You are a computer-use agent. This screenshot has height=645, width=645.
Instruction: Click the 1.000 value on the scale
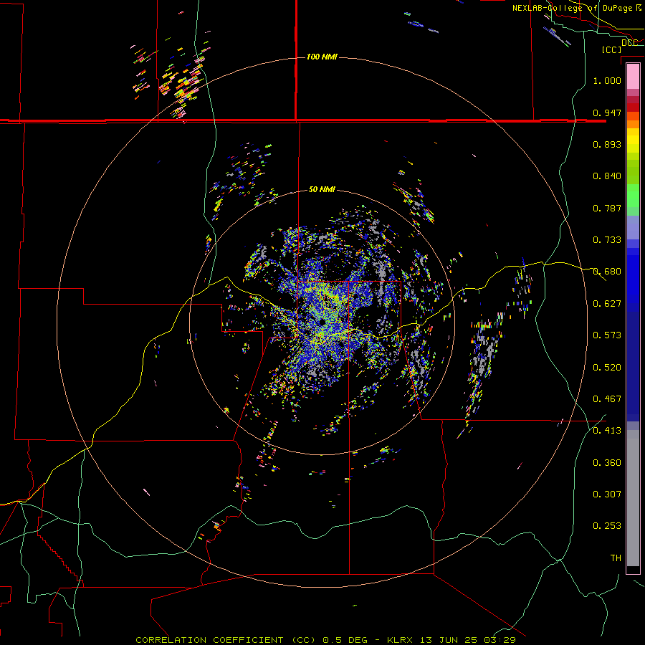tap(607, 80)
